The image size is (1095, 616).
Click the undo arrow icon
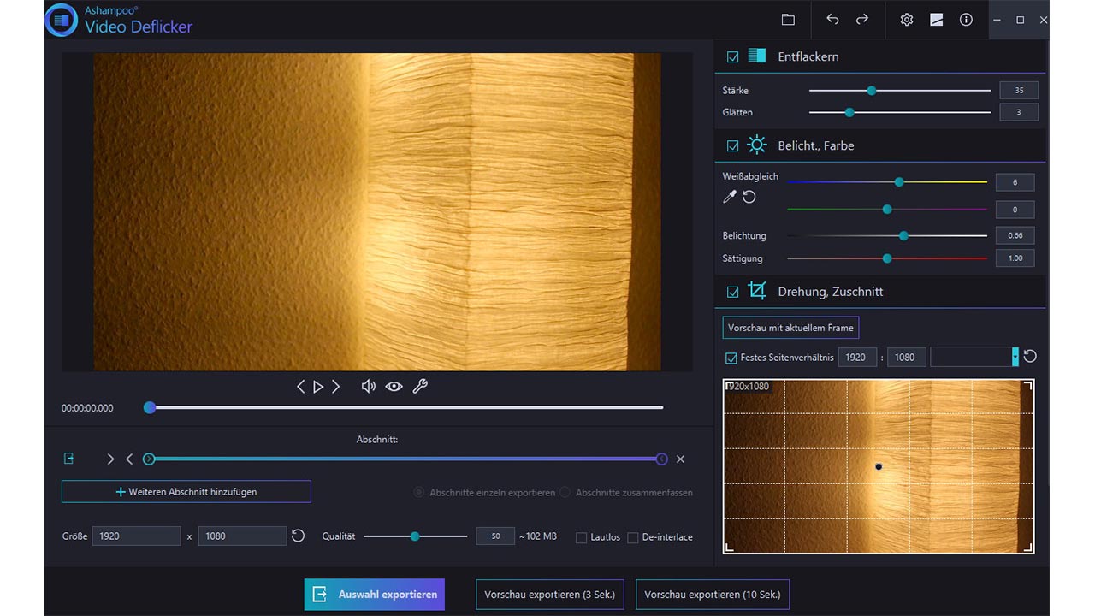pyautogui.click(x=832, y=20)
